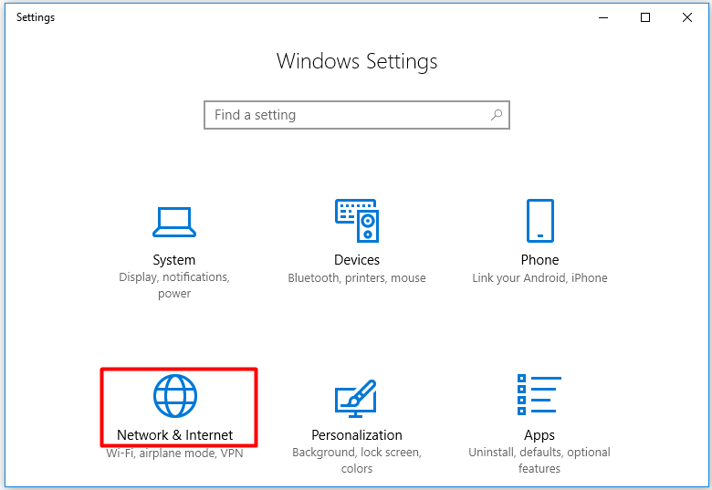Select the Phone category label
Viewport: 712px width, 490px height.
click(539, 260)
